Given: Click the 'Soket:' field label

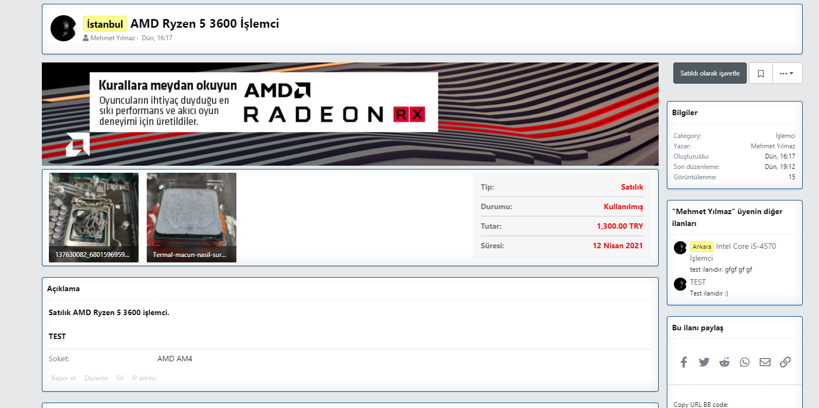Looking at the screenshot, I should (59, 359).
